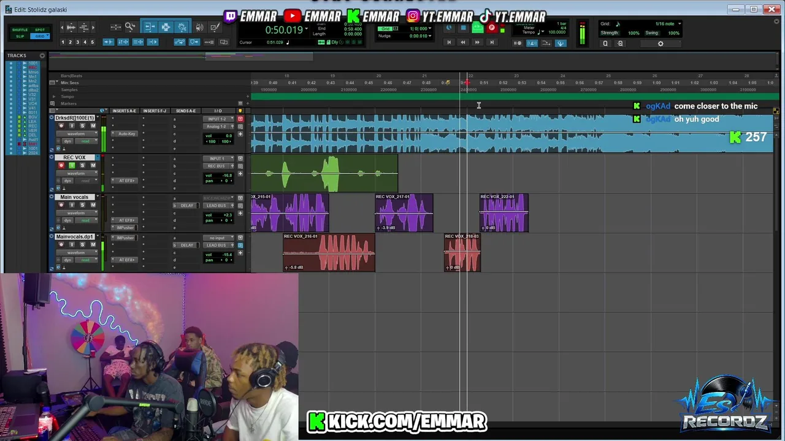The width and height of the screenshot is (785, 441).
Task: Click the I/O column header
Action: pos(218,111)
